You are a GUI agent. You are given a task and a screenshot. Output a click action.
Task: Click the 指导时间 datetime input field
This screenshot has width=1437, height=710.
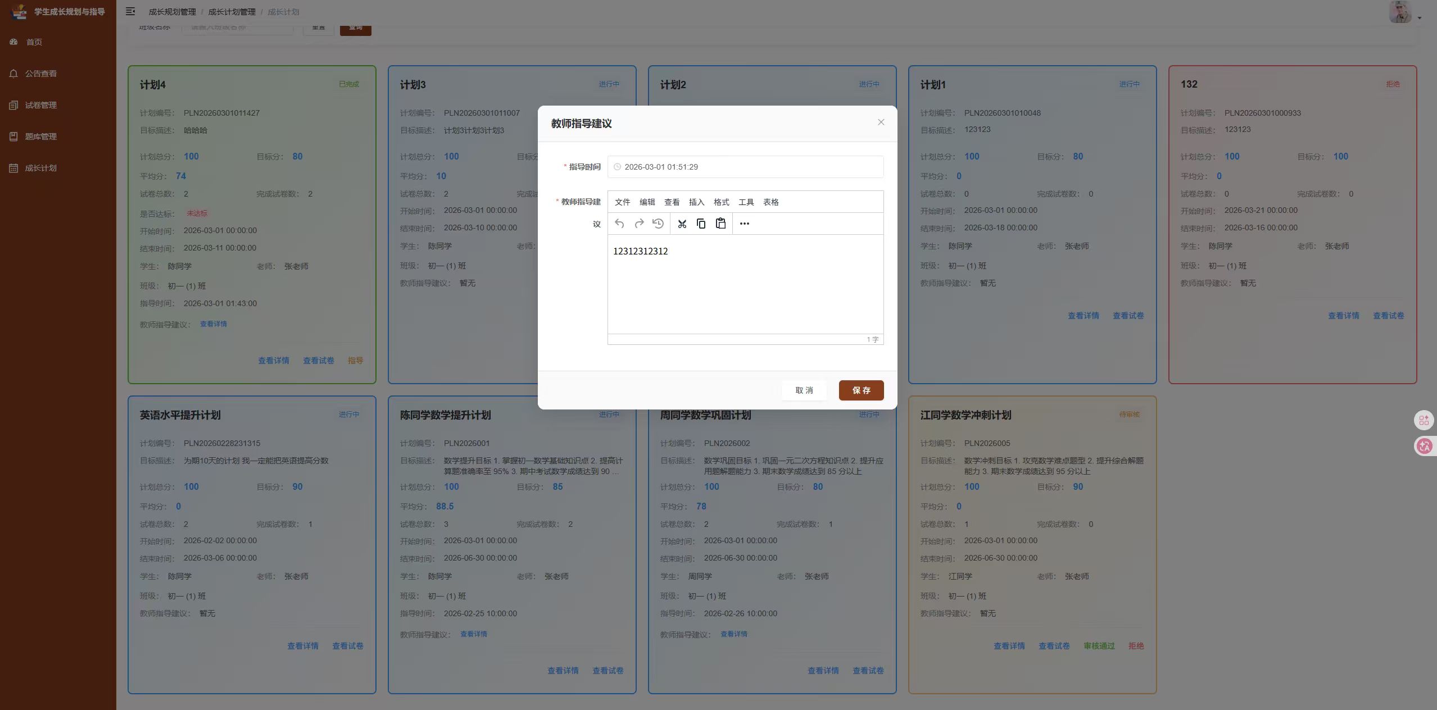(x=745, y=167)
